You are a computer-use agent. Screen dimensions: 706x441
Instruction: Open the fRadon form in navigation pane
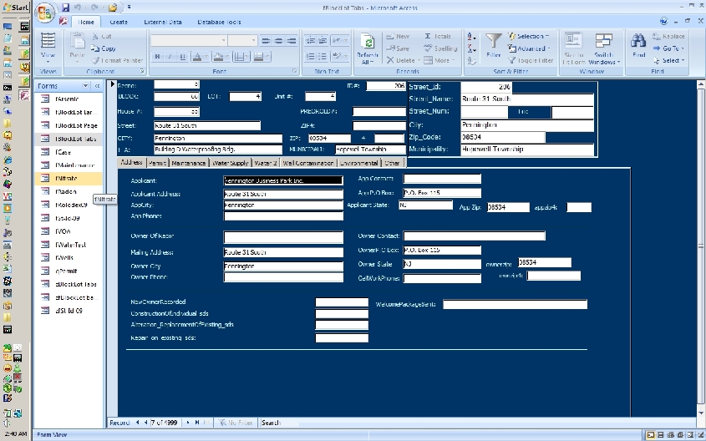click(66, 191)
